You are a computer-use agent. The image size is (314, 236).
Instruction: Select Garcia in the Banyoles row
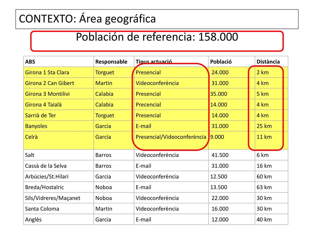(x=103, y=126)
